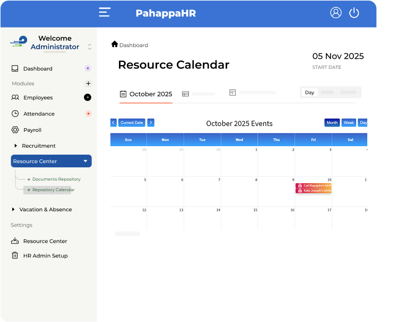Click the black plus badge beside Employees
Image resolution: width=397 pixels, height=322 pixels.
tap(88, 97)
